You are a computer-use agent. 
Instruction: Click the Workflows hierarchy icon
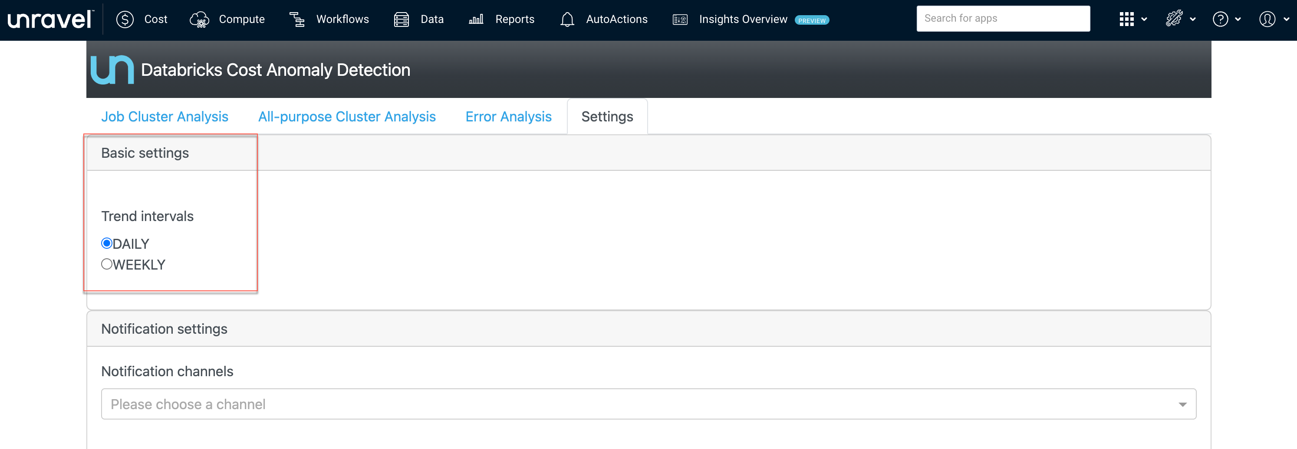pyautogui.click(x=297, y=20)
